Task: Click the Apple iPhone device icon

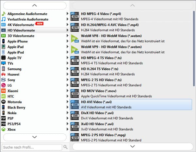Action: pos(4,42)
